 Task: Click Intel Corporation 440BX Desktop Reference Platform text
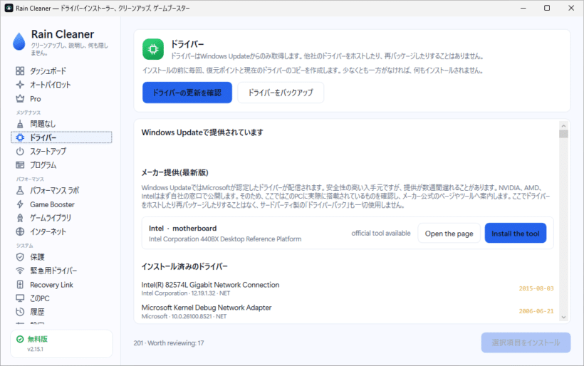click(225, 239)
